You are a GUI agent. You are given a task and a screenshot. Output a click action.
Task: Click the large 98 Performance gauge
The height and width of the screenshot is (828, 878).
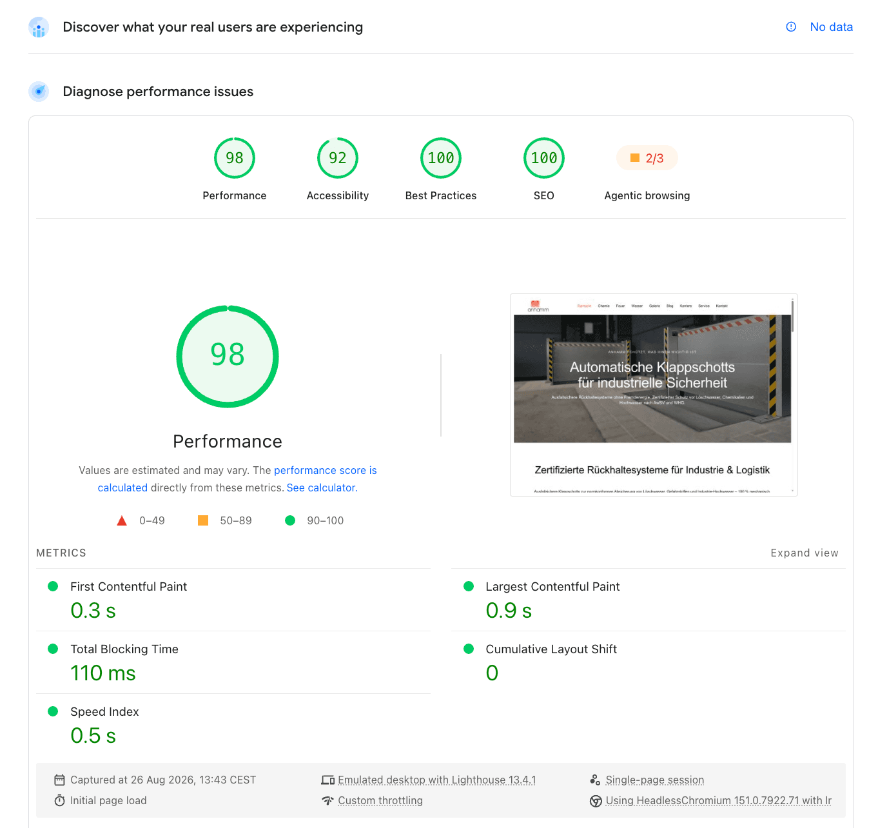pyautogui.click(x=228, y=357)
